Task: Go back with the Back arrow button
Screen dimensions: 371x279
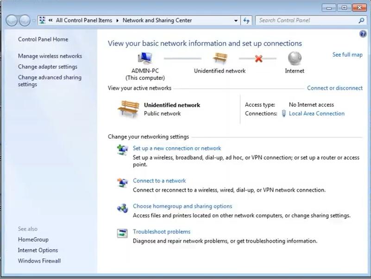Action: pos(12,20)
